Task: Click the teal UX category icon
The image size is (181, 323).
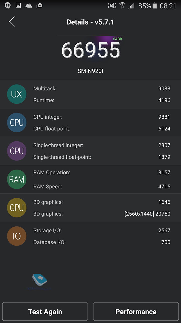Action: coord(17,94)
